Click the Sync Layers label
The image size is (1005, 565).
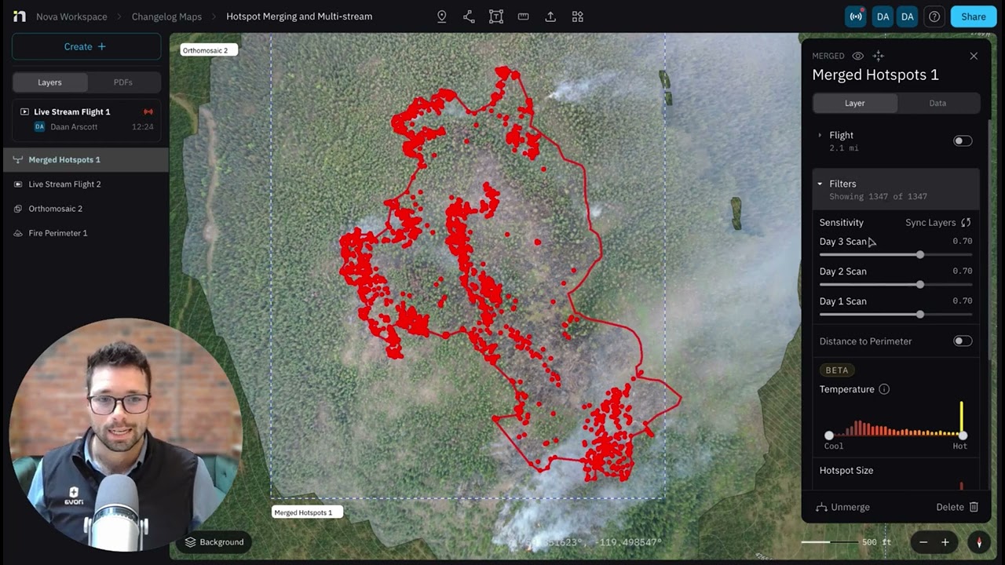(x=930, y=223)
